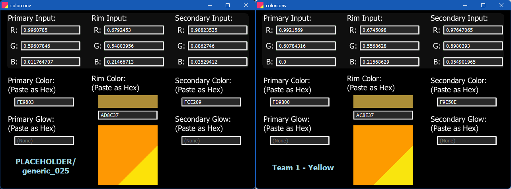Click the left window's rim color swatch
This screenshot has height=189, width=511.
coord(128,101)
